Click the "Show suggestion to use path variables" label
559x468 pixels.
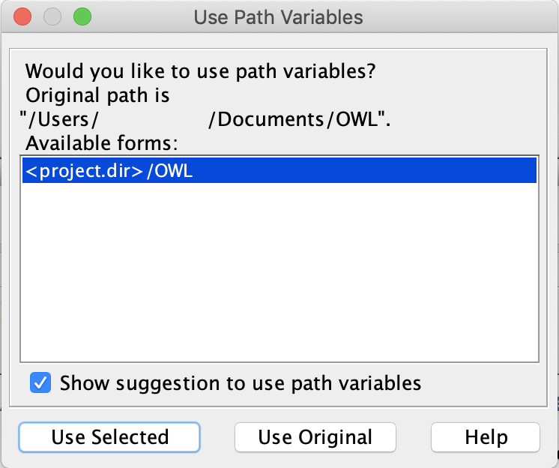coord(241,383)
